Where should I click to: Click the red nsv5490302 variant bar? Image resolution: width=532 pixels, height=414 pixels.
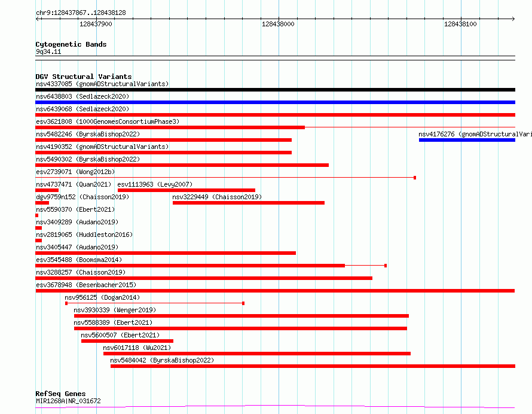[x=182, y=165]
